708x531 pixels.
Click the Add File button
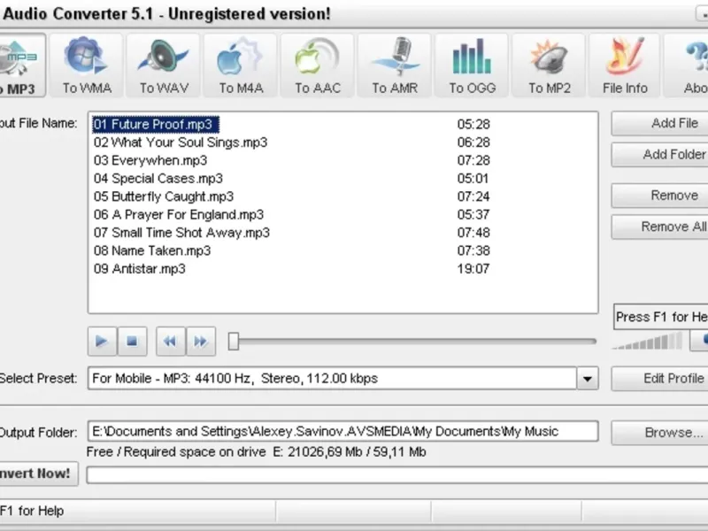click(x=659, y=123)
